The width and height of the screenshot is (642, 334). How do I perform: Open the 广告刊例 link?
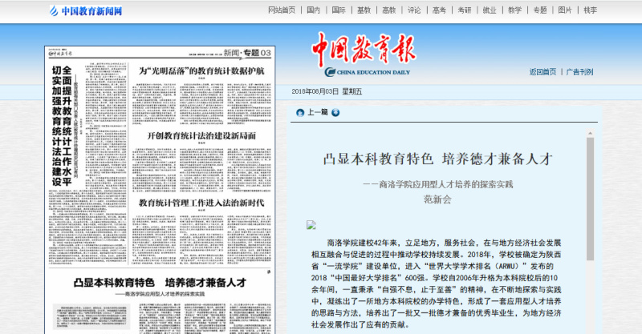coord(579,72)
